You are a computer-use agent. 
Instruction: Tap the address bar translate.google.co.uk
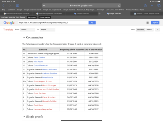click(81, 6)
